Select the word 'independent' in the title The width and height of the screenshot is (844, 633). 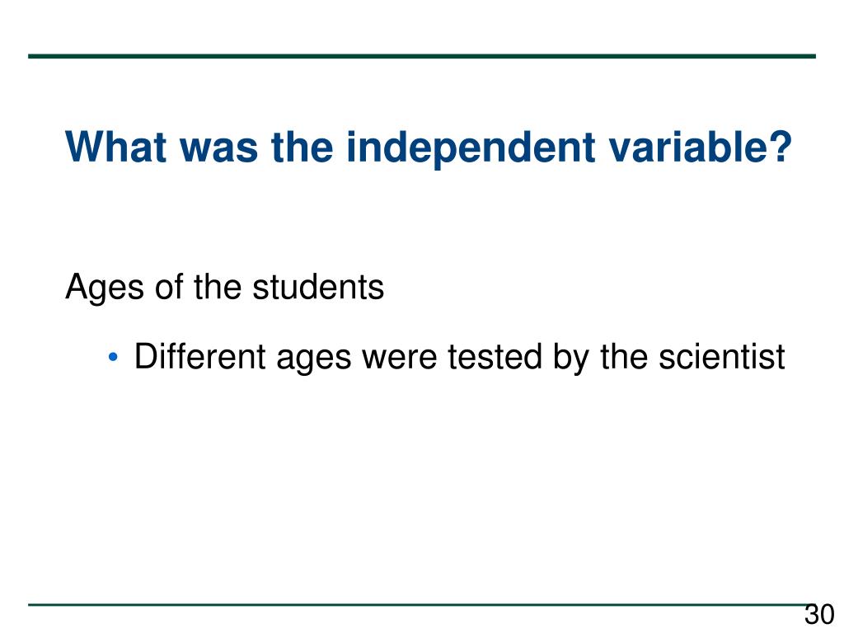pyautogui.click(x=471, y=147)
